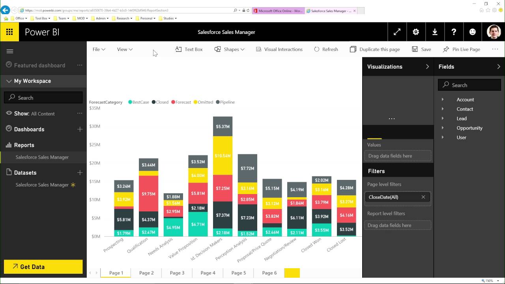505x284 pixels.
Task: Duplicate this page of the report
Action: click(x=375, y=49)
